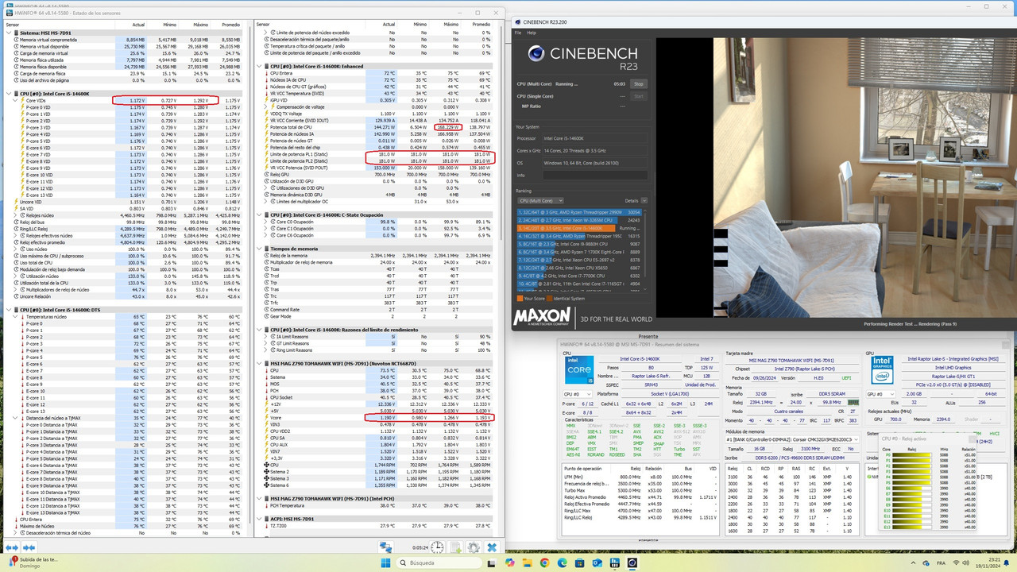
Task: Click the expand-columns arrows icon in HWiNFO footer
Action: coord(13,548)
